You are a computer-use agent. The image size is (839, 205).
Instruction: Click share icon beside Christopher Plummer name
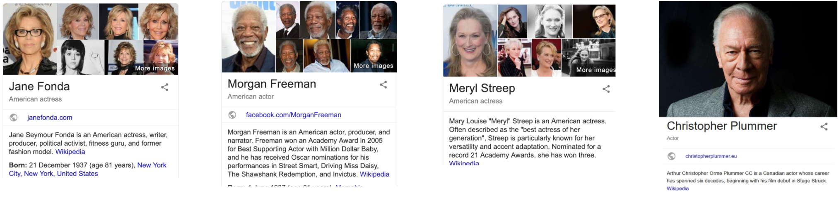(824, 127)
